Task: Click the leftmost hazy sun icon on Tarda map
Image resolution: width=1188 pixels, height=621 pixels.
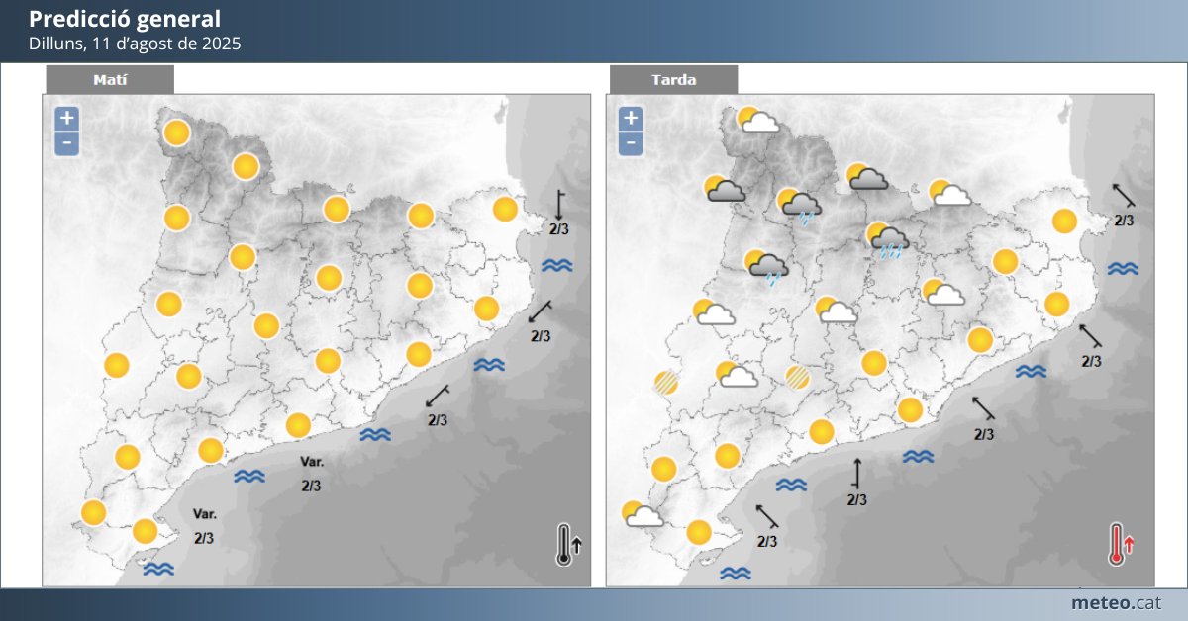Action: [x=666, y=383]
